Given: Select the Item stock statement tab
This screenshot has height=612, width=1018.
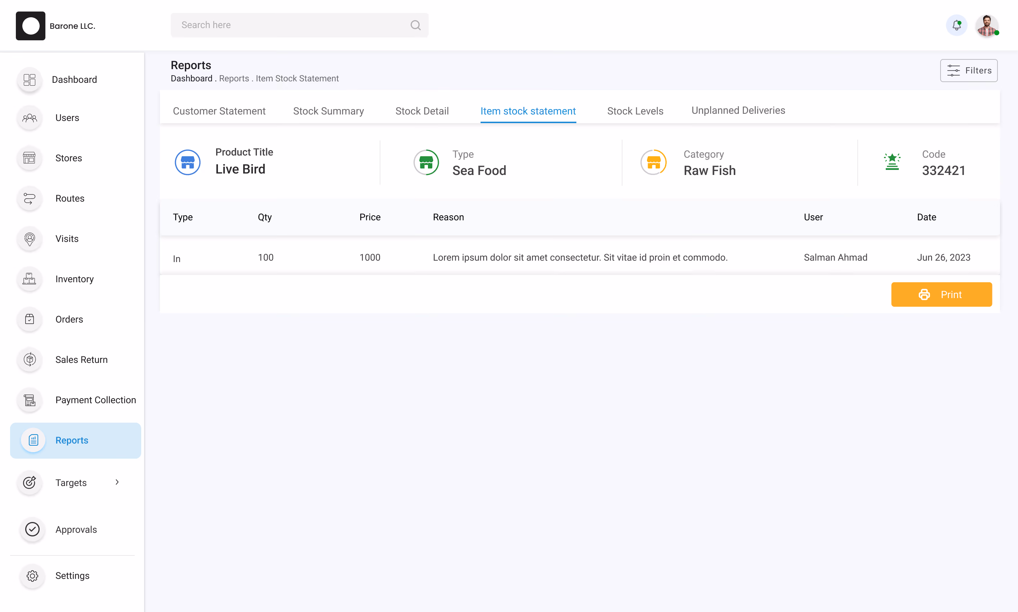Looking at the screenshot, I should coord(528,111).
